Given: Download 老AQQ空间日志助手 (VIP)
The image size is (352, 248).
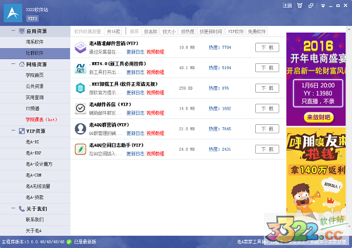Looking at the screenshot, I should pos(267,150).
